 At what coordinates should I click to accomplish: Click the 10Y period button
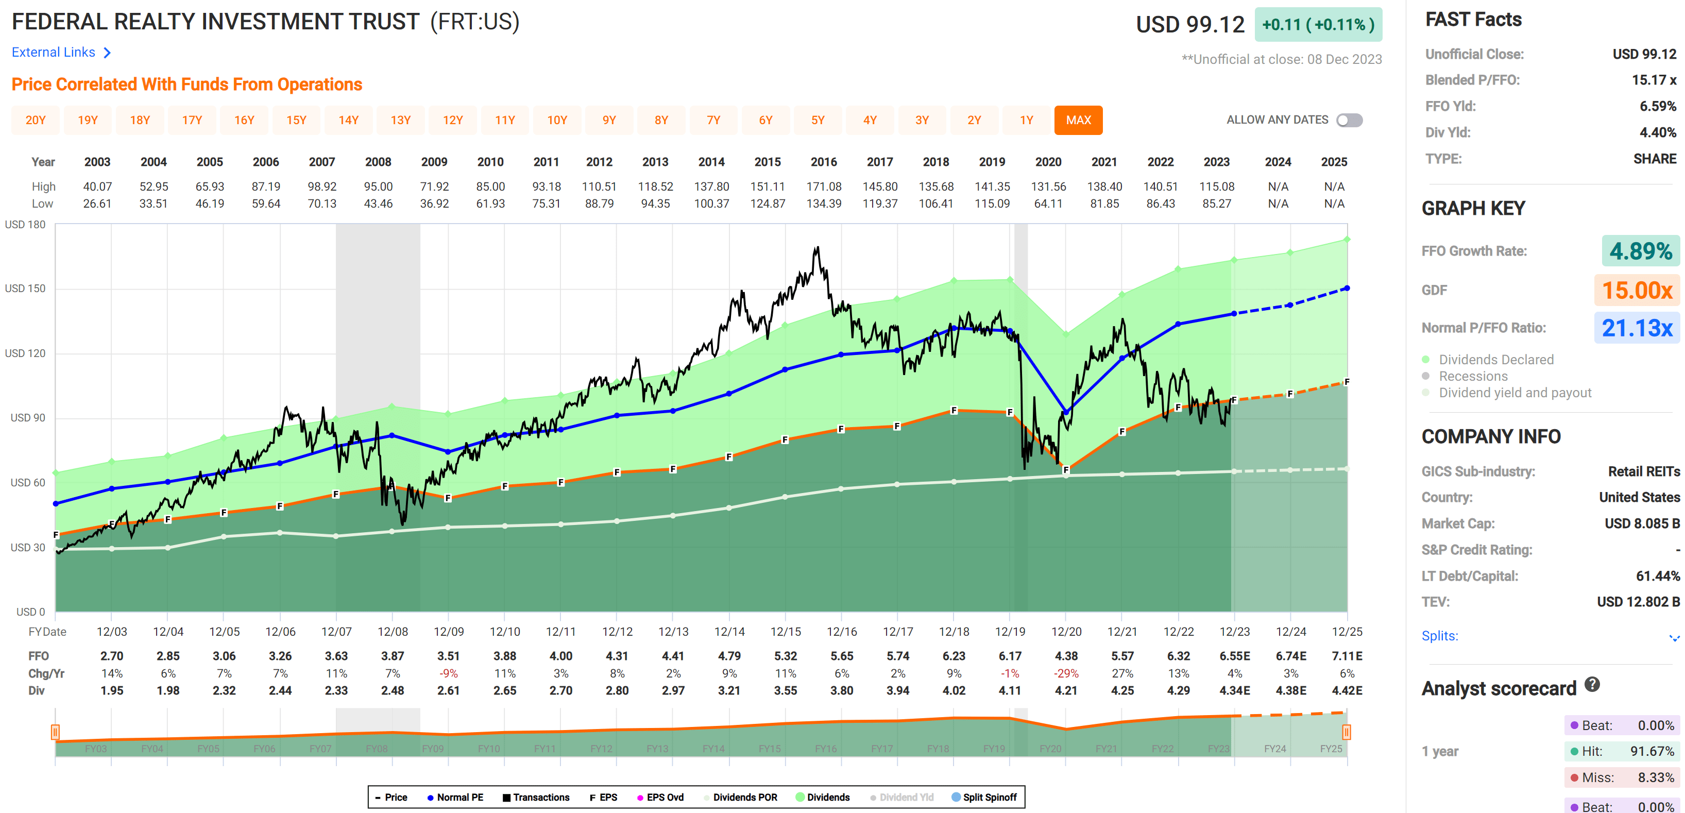click(x=557, y=120)
